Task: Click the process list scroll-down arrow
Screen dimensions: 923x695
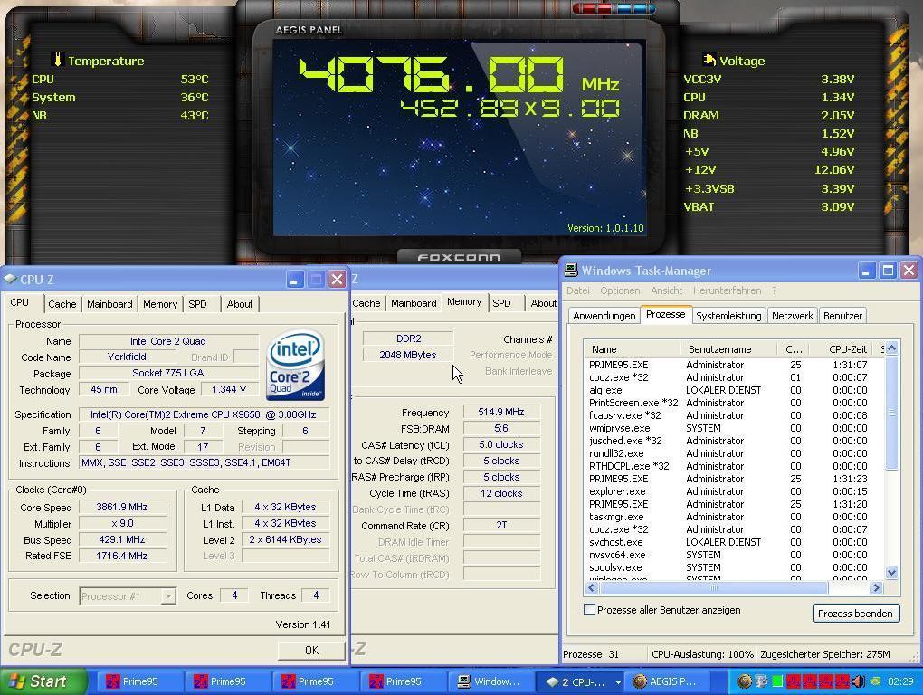Action: tap(892, 572)
